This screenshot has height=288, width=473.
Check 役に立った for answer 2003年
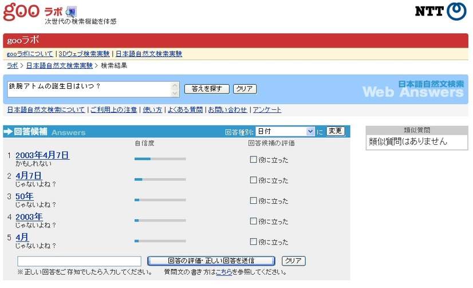253,221
